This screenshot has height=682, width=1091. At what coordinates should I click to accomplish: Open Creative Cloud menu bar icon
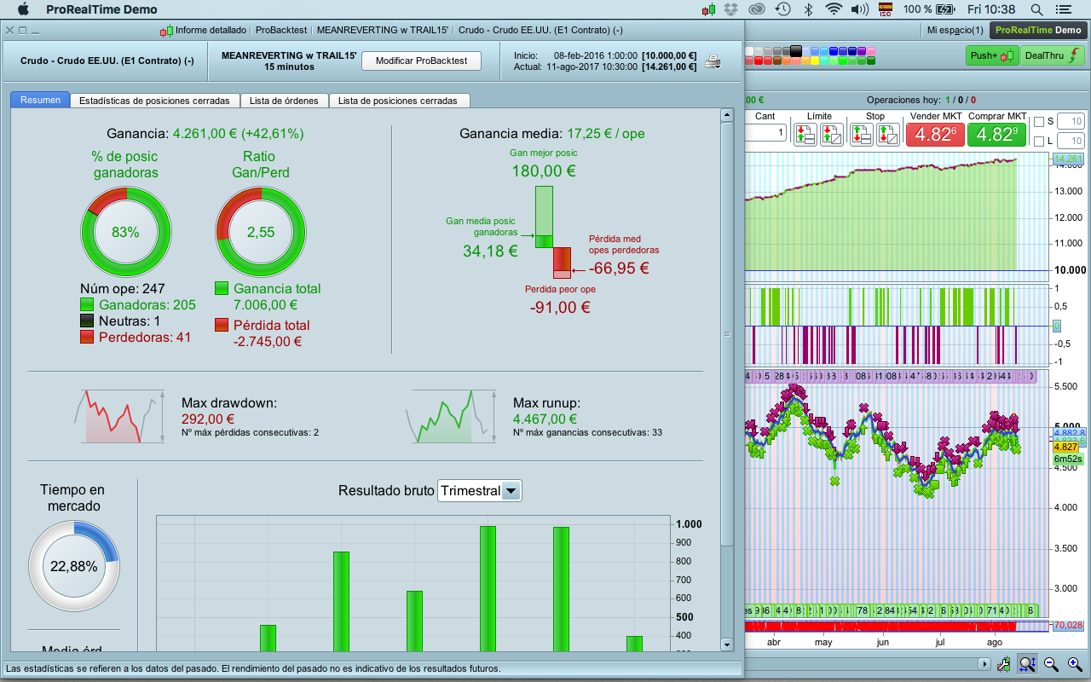coord(756,9)
